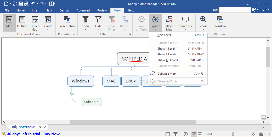The image size is (272, 137).
Task: Close the SOFTPEDIA* document tab
Action: pos(44,127)
